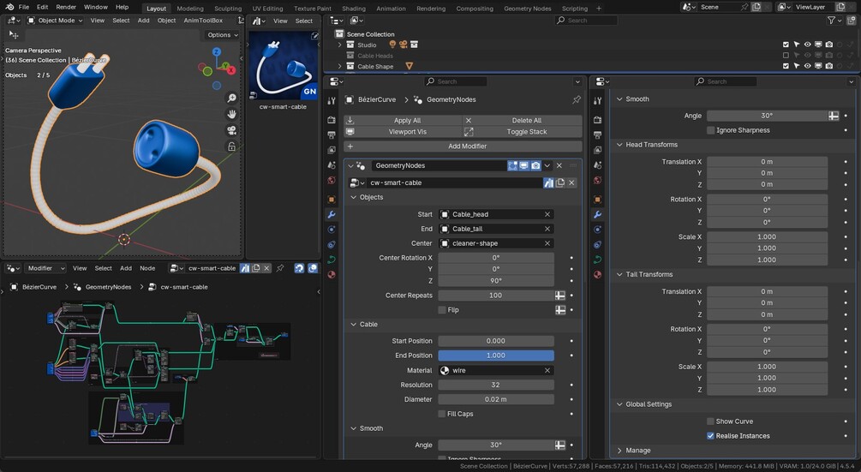Image resolution: width=861 pixels, height=472 pixels.
Task: Click the Viewport Vis button
Action: coord(403,132)
